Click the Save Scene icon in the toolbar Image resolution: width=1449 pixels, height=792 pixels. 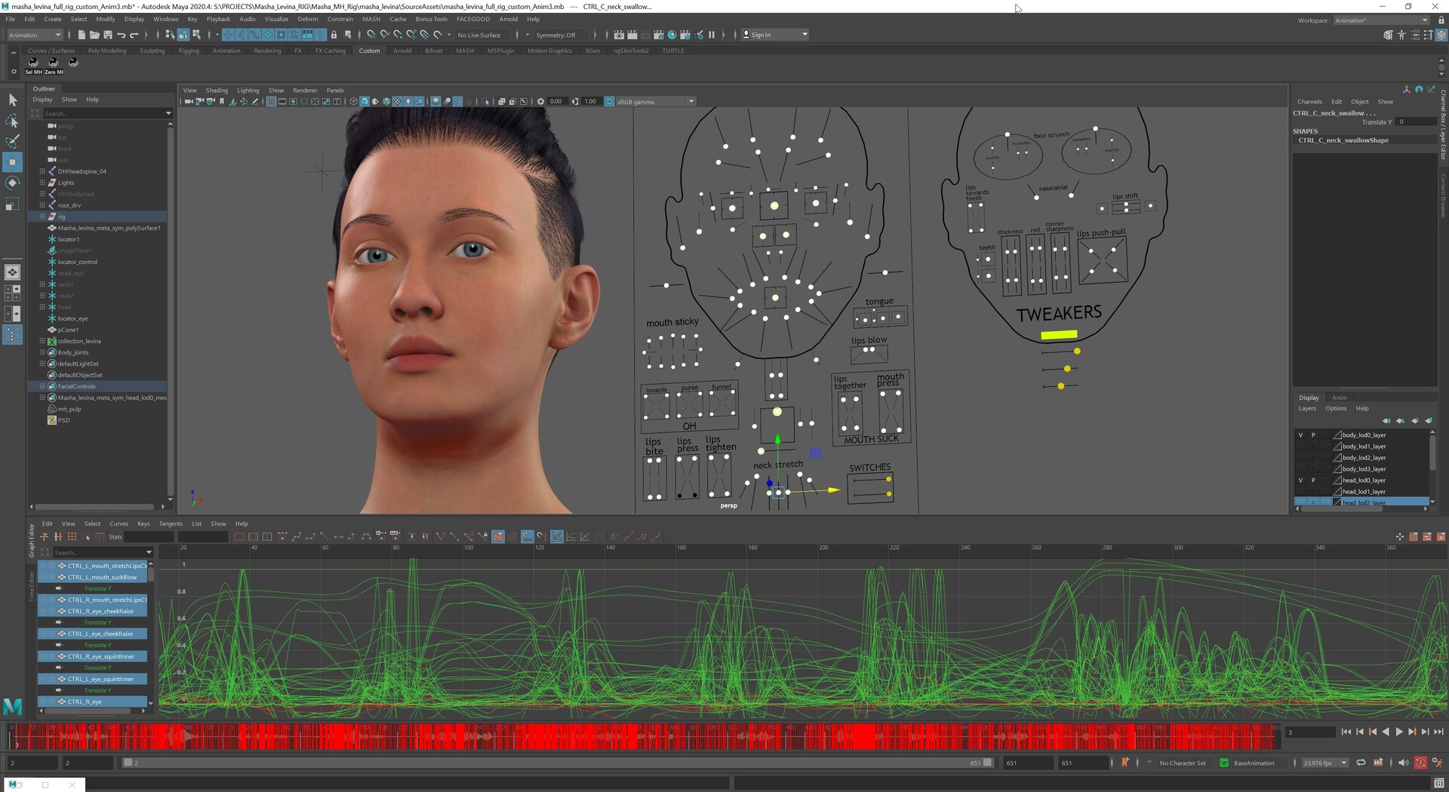107,35
